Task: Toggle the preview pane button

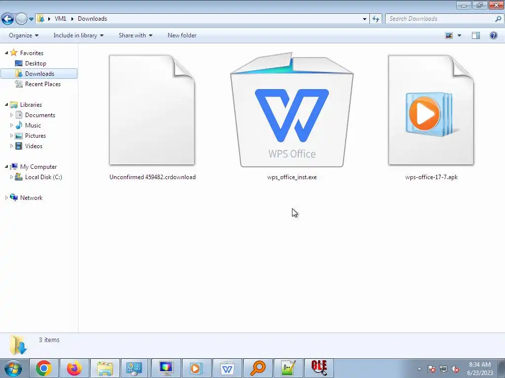Action: [476, 35]
